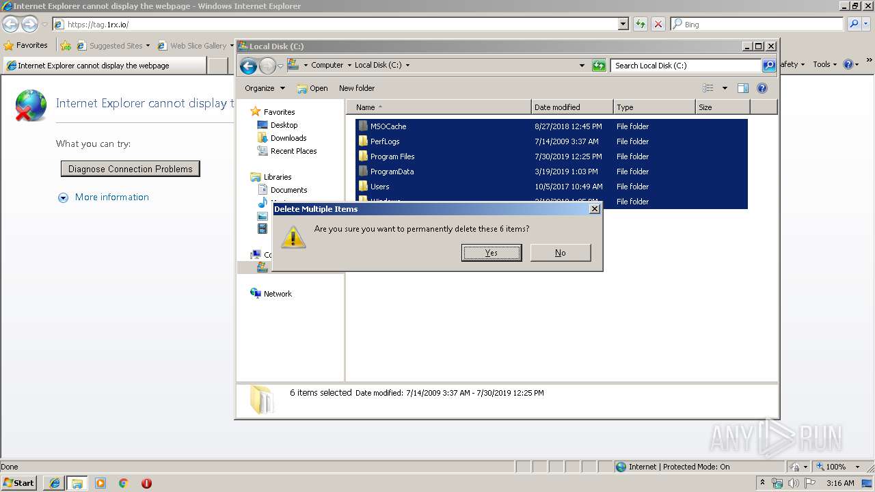This screenshot has width=875, height=492.
Task: Select the Users folder
Action: [x=551, y=187]
